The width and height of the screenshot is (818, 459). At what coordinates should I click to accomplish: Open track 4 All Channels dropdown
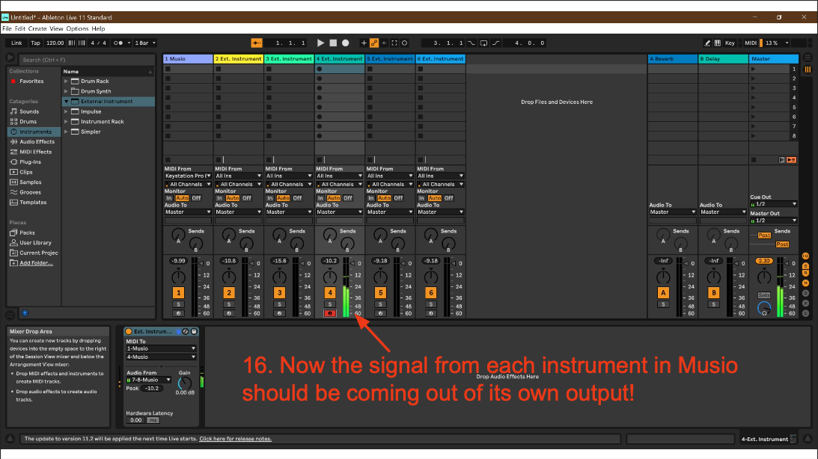[x=340, y=185]
